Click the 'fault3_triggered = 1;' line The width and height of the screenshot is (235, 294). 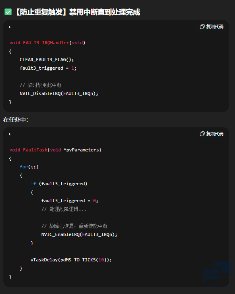(48, 68)
